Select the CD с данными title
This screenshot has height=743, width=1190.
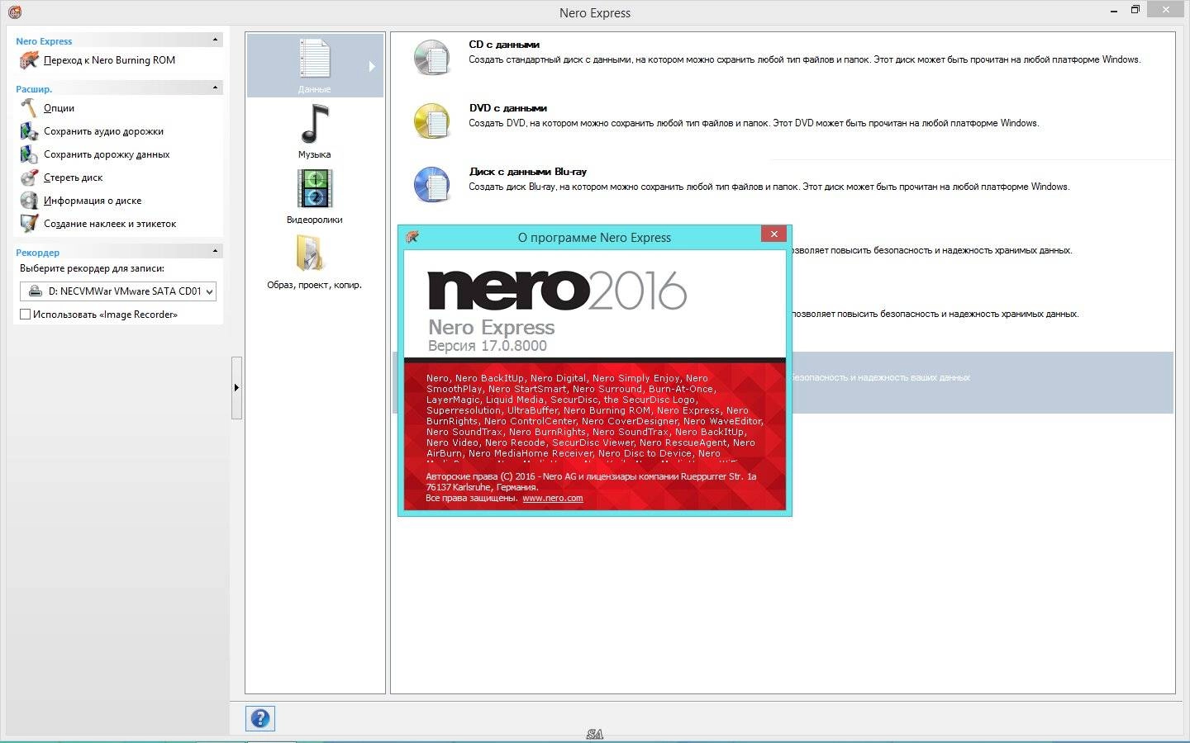(x=504, y=45)
